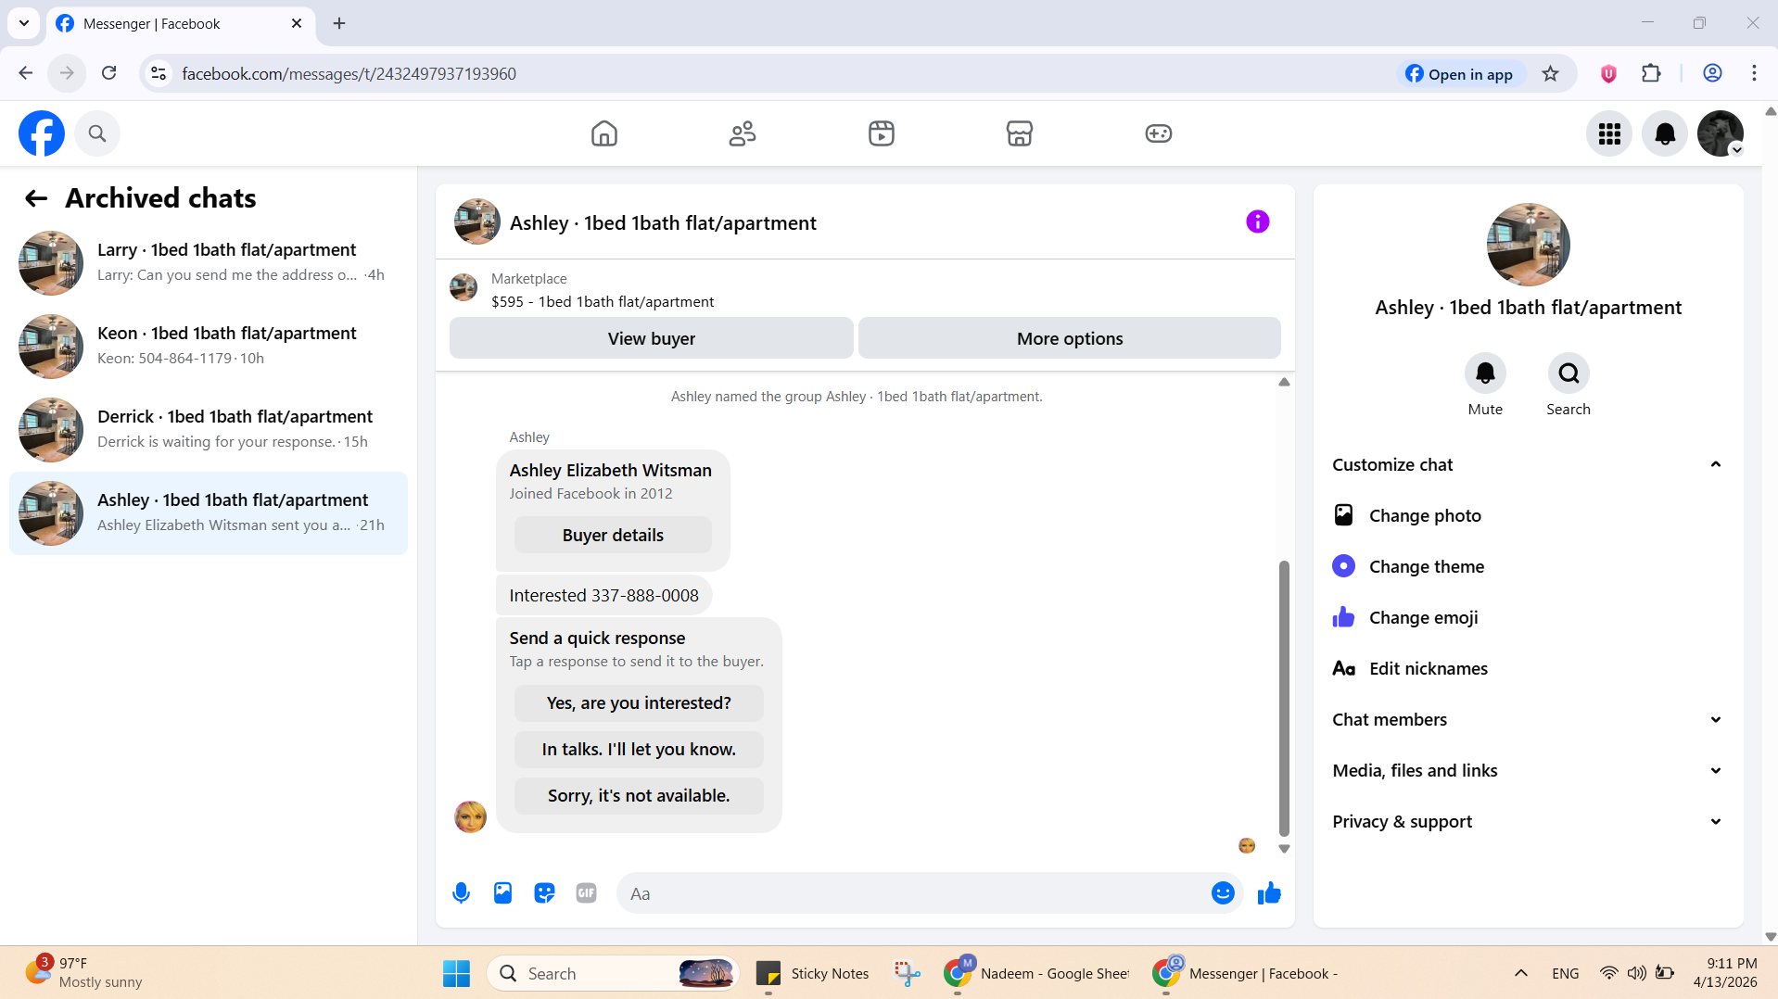Select the Messenger | Facebook tab
This screenshot has width=1778, height=999.
coord(180,24)
